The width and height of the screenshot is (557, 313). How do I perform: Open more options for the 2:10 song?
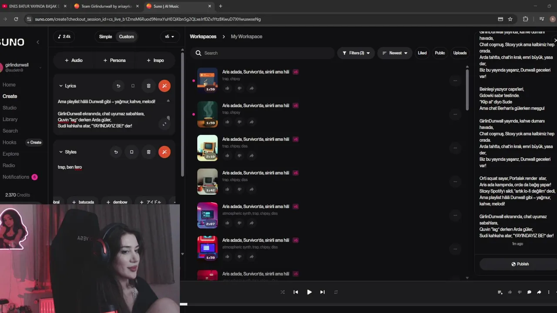coord(455,148)
